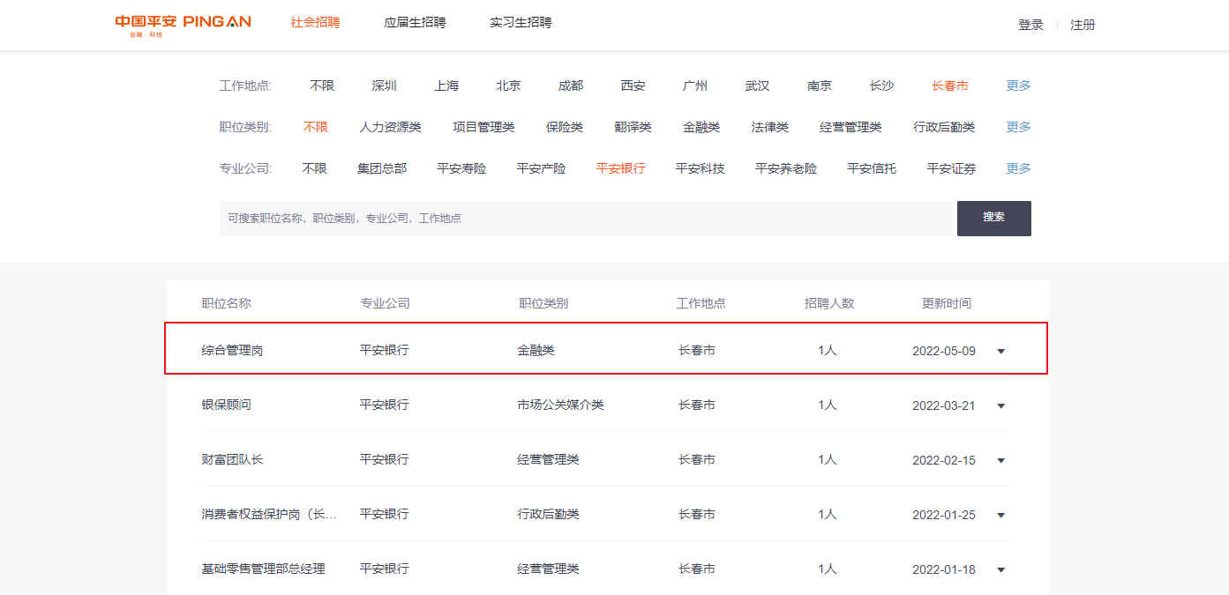Expand 更多 for 专业公司 options
The image size is (1229, 595).
(1019, 168)
